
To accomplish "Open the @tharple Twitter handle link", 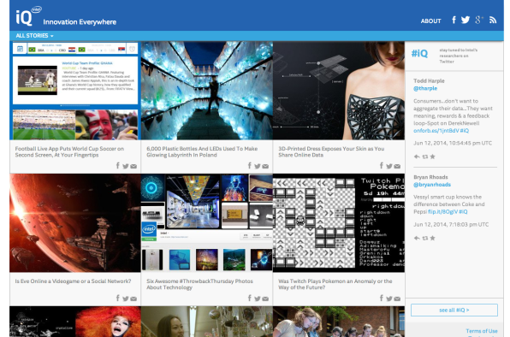I will (x=425, y=88).
